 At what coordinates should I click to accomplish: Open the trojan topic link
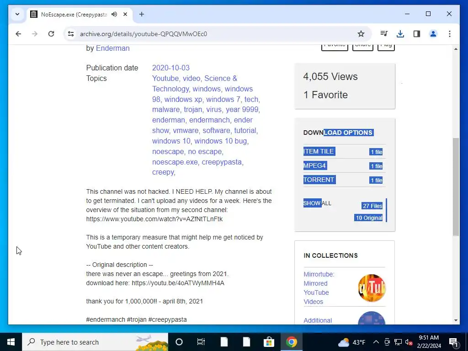click(193, 110)
